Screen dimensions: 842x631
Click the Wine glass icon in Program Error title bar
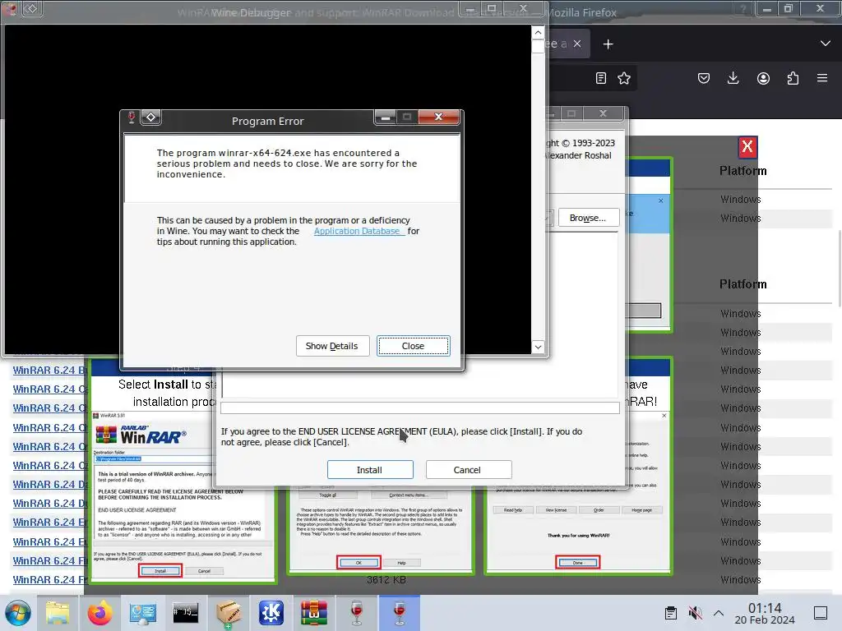click(x=131, y=117)
